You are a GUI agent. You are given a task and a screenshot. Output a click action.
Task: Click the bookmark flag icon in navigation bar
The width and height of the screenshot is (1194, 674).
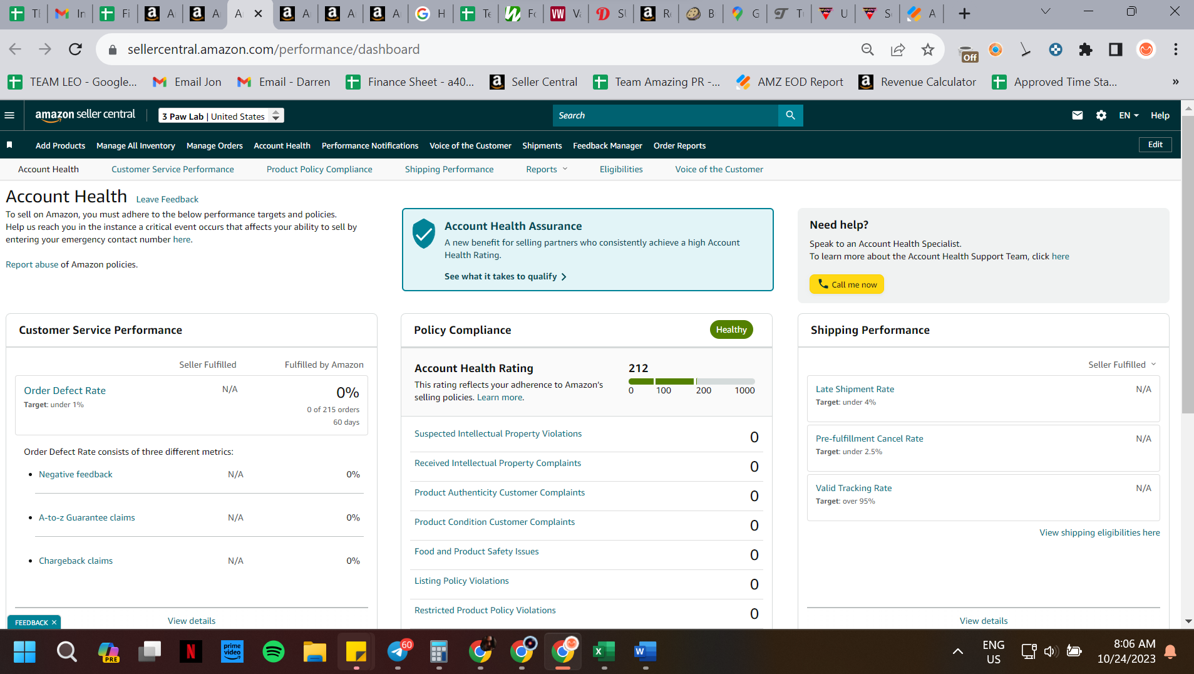coord(9,145)
